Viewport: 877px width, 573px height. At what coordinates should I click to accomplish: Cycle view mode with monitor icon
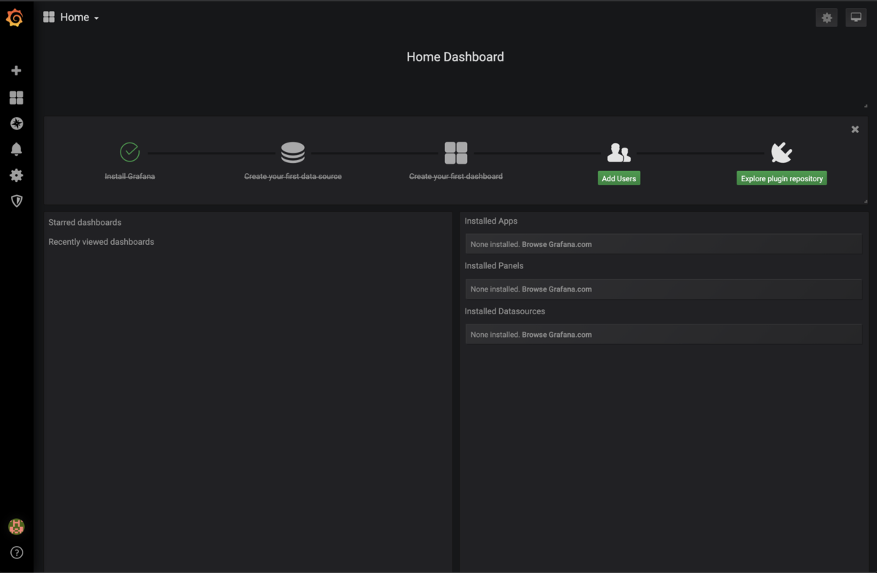point(856,18)
